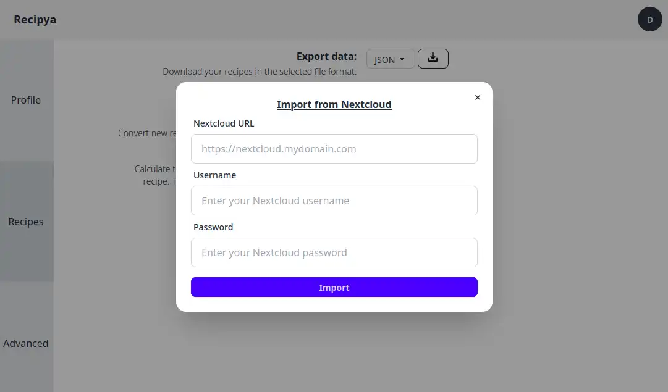Focus the Nextcloud URL input field
668x392 pixels.
[334, 149]
